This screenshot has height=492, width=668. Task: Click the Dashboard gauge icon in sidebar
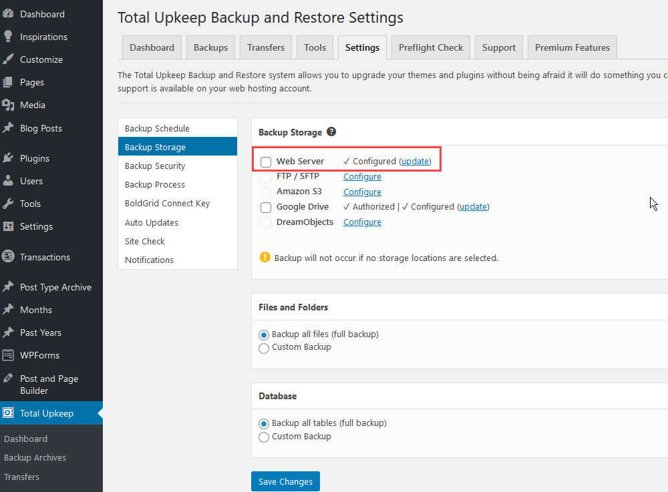(8, 14)
